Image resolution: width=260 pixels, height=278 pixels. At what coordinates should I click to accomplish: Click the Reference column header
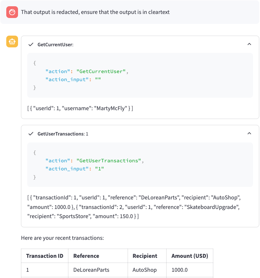[x=86, y=256]
